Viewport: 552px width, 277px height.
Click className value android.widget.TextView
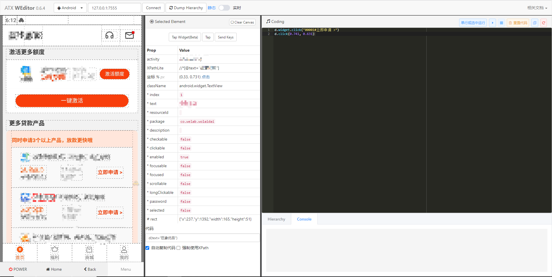click(201, 86)
